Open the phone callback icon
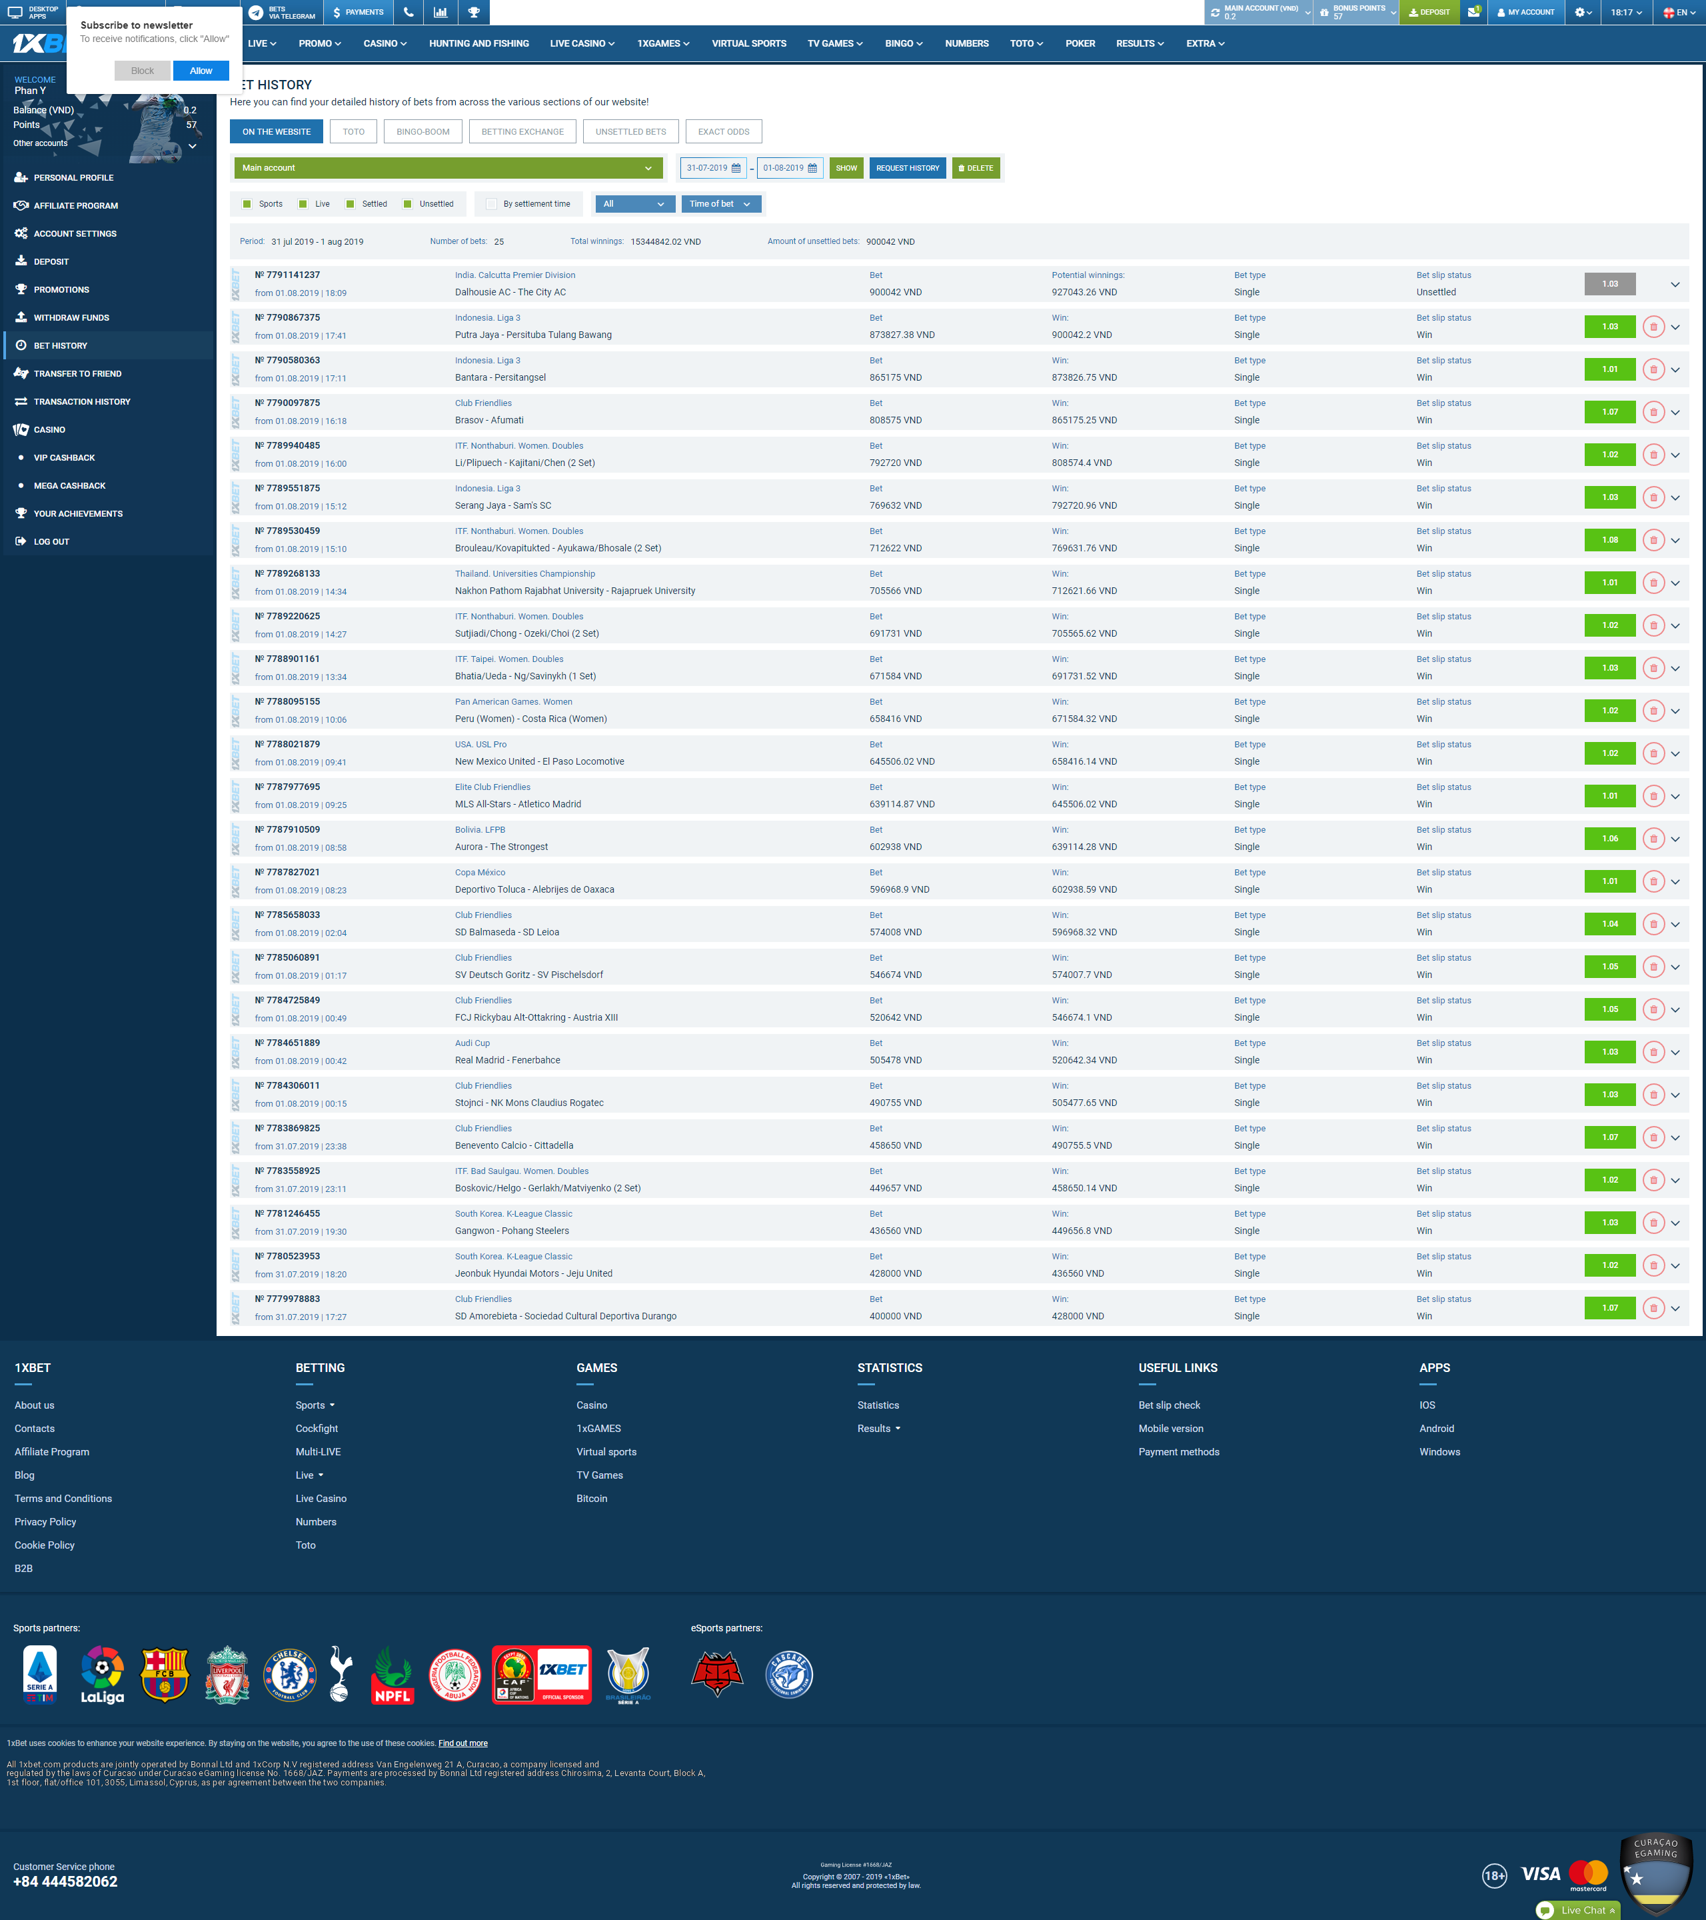 (409, 12)
